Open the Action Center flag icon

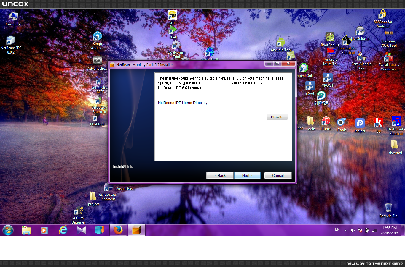[x=360, y=230]
